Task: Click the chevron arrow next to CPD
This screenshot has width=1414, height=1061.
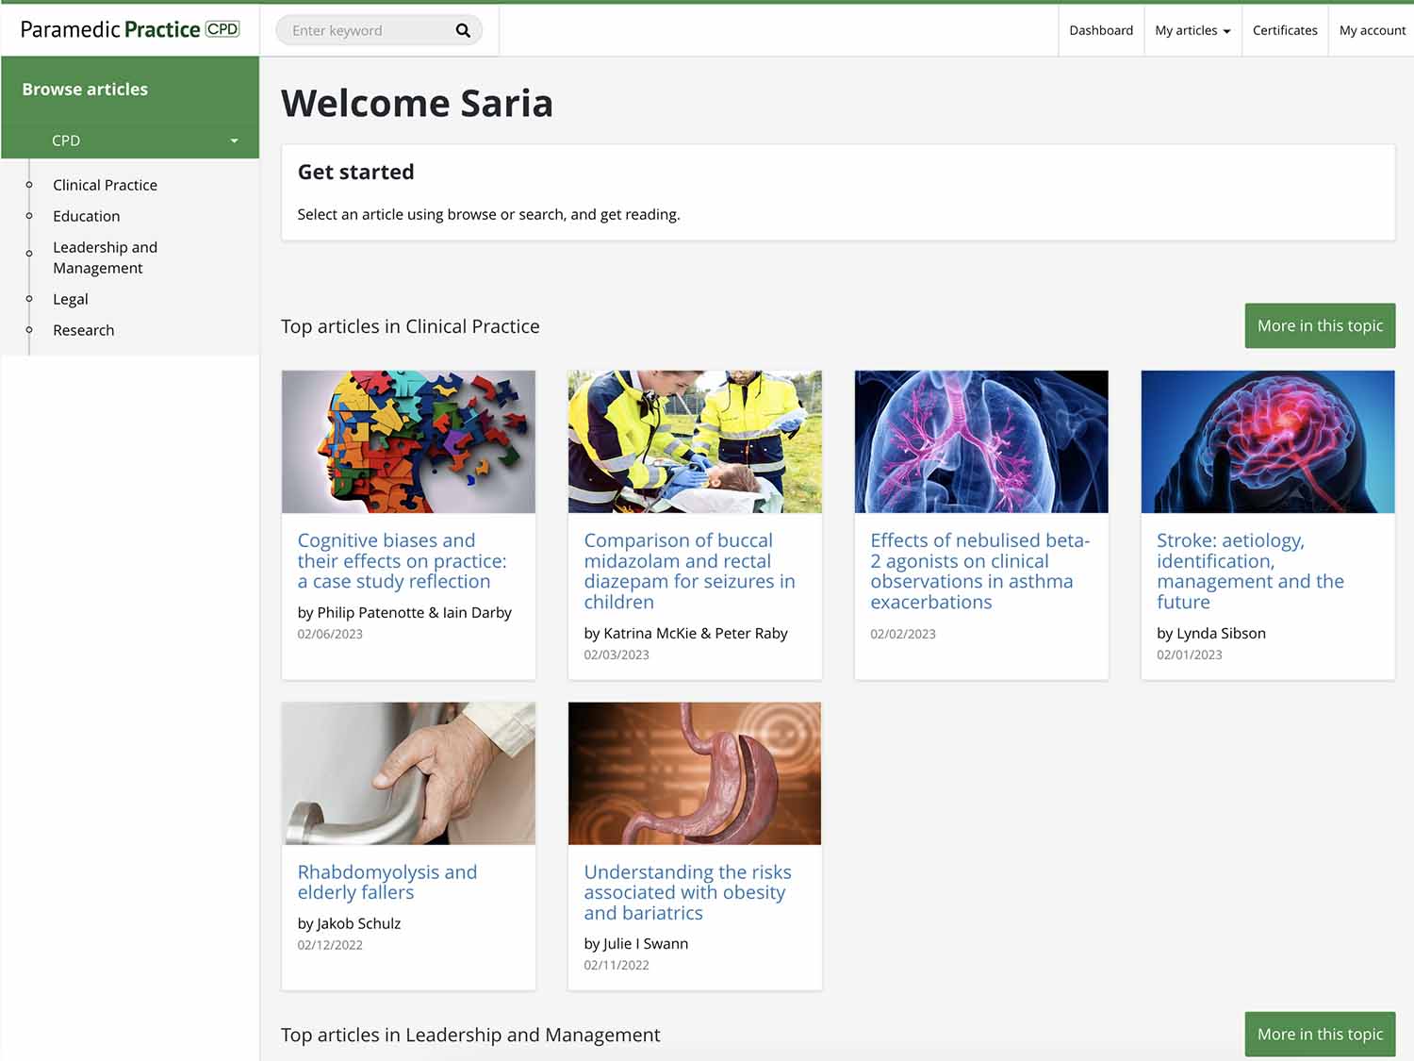Action: click(234, 140)
